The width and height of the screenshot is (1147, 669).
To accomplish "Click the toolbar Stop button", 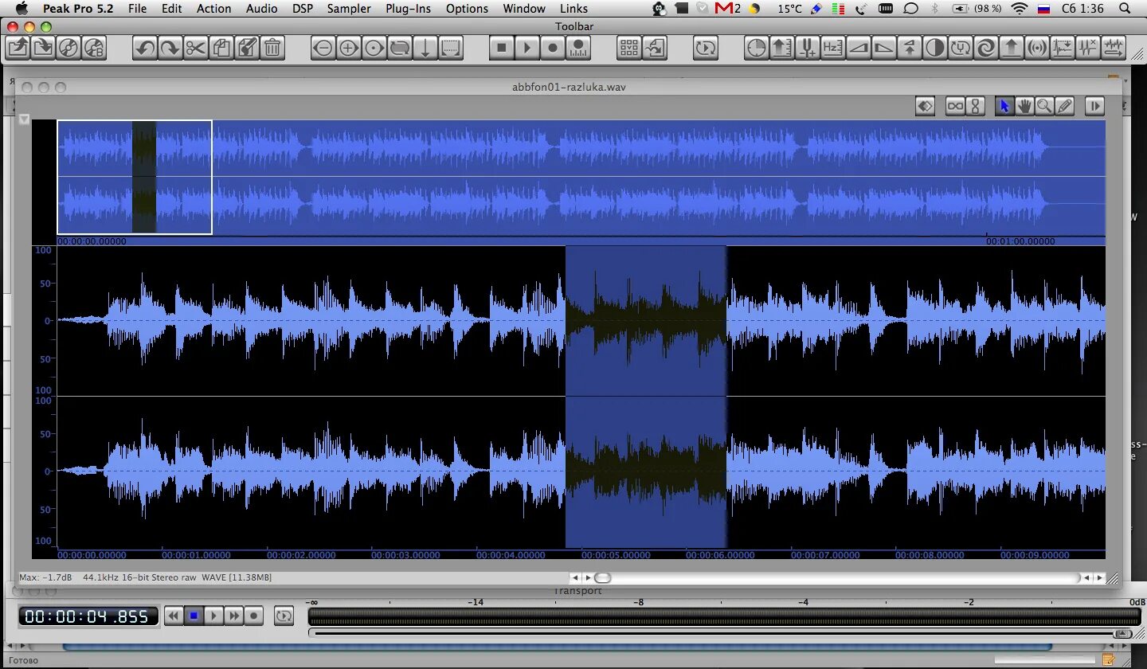I will tap(501, 48).
